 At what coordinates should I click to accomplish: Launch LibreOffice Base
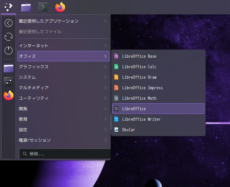click(158, 56)
